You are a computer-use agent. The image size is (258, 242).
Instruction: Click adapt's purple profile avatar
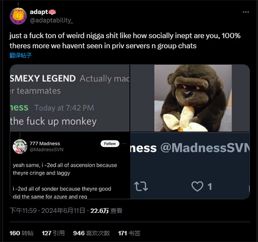[x=18, y=15]
